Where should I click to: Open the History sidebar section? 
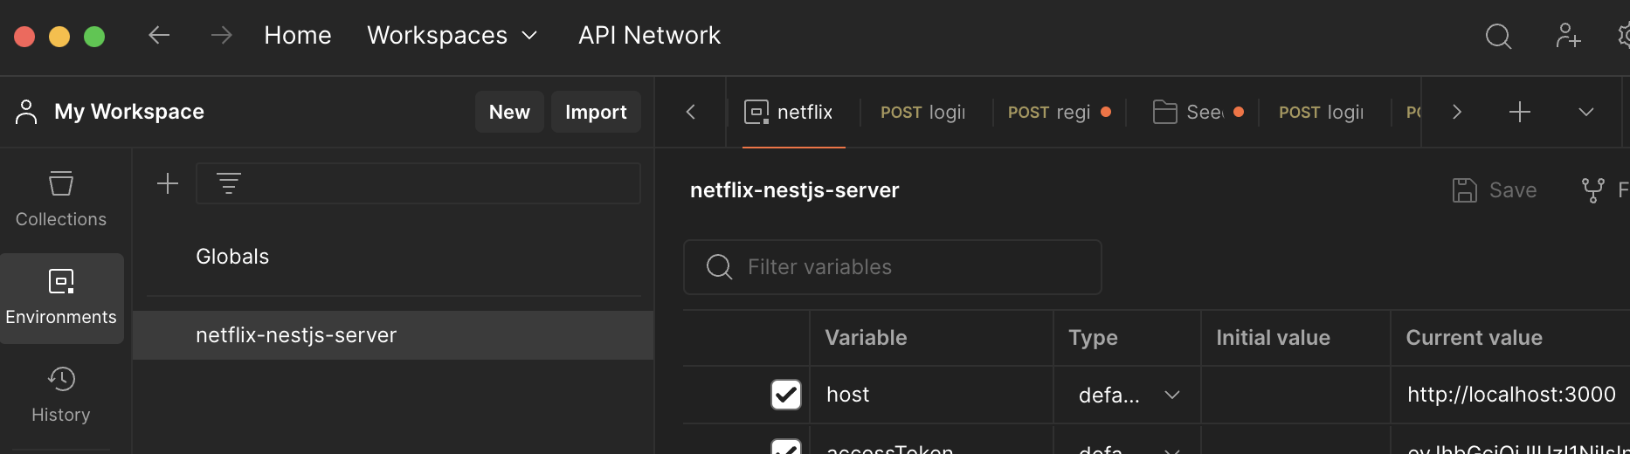[x=61, y=396]
